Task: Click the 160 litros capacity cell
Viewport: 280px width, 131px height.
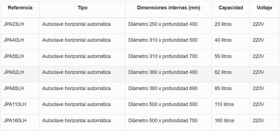Action: coord(224,121)
